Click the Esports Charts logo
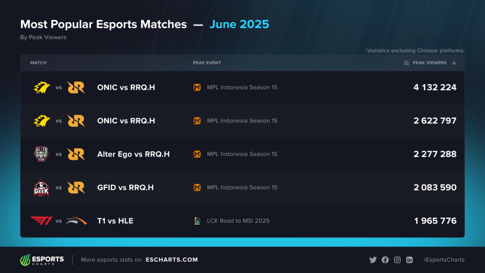The image size is (485, 273). pos(42,260)
